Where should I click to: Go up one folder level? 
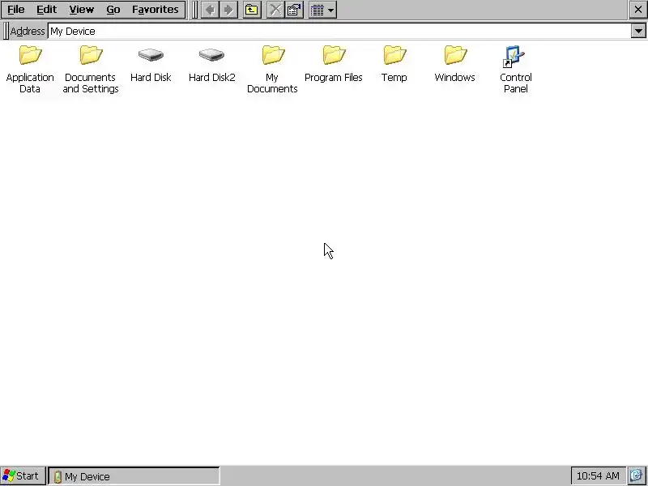tap(252, 10)
